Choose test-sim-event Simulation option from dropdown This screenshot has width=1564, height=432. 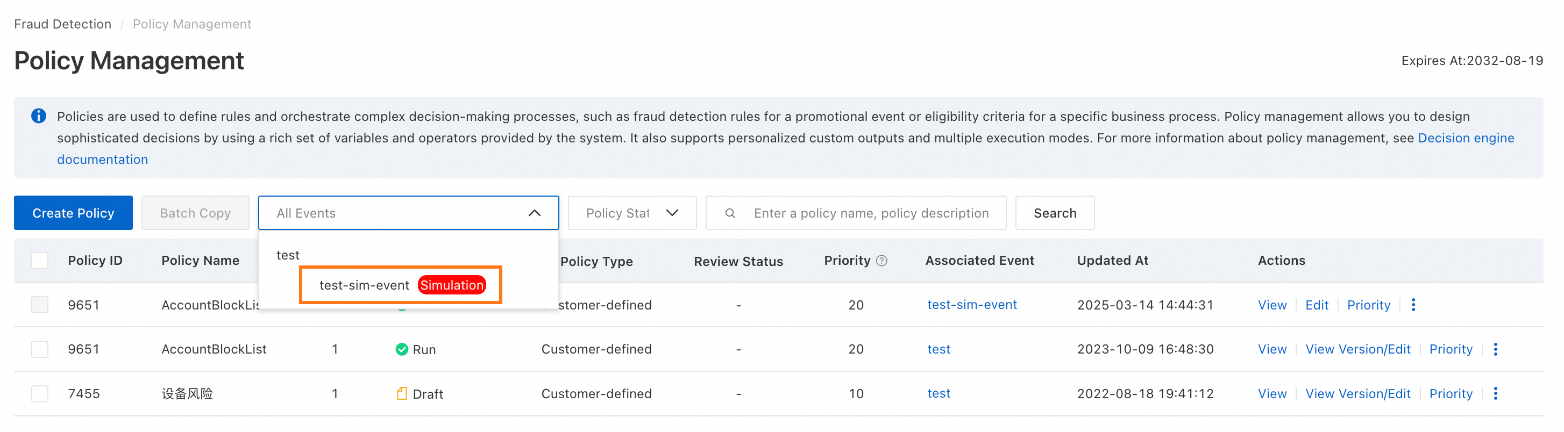tap(401, 285)
